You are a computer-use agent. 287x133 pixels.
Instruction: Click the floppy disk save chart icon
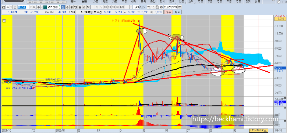point(157,7)
